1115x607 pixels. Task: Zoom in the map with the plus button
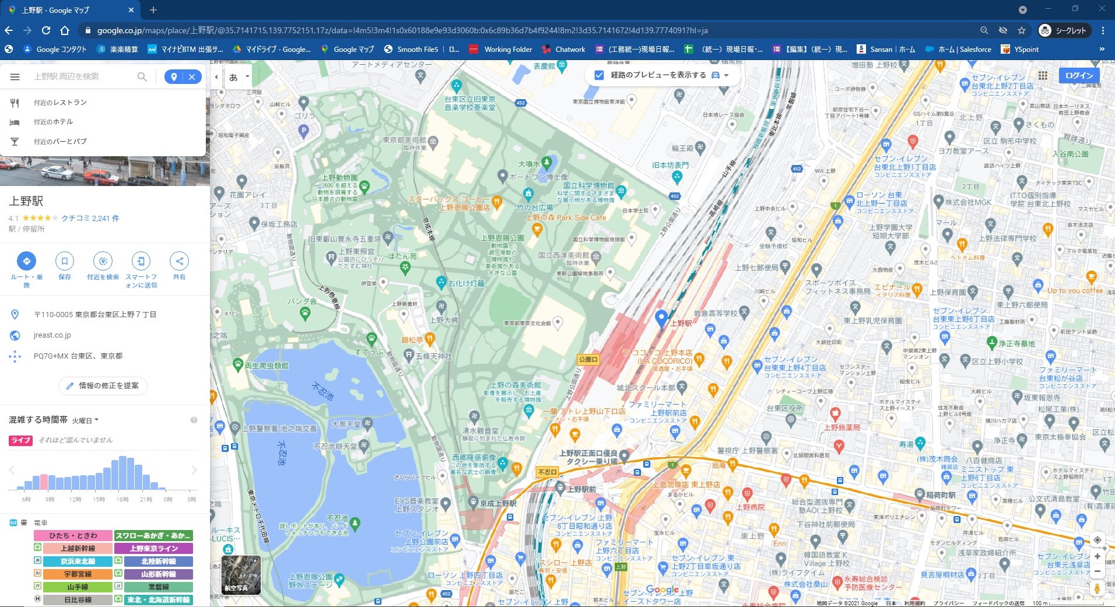point(1097,556)
